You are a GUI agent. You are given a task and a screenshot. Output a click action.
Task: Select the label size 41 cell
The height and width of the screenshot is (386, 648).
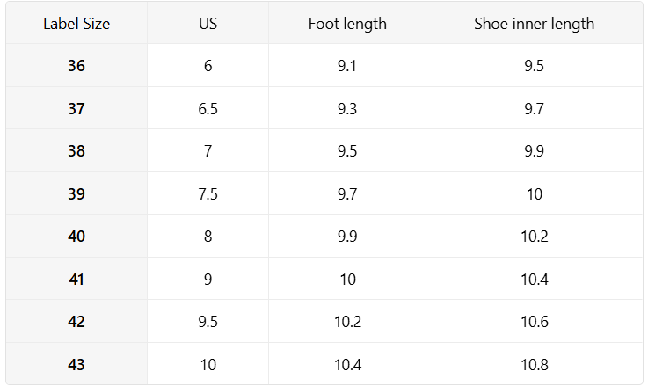[x=76, y=280]
